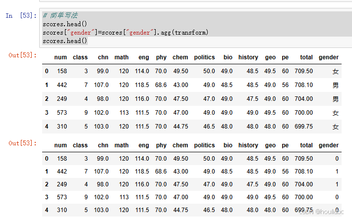This screenshot has height=218, width=352.
Task: Click the agg(transform) code line
Action: (x=125, y=33)
